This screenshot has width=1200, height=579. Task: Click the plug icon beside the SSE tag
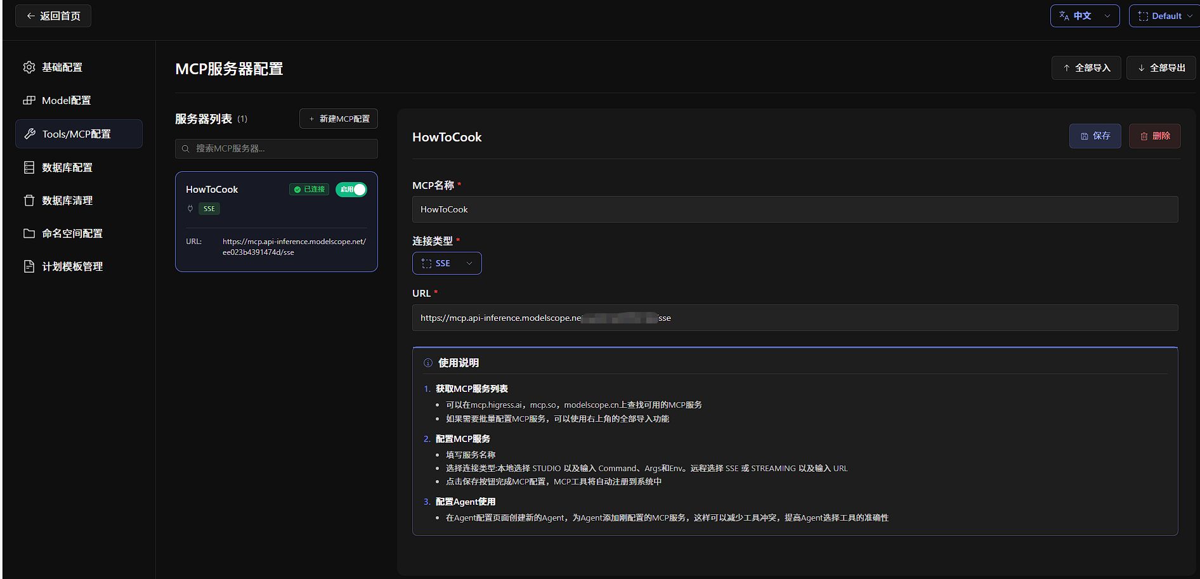tap(190, 209)
